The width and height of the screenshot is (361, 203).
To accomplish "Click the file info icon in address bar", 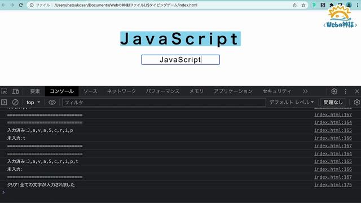I will pyautogui.click(x=32, y=5).
